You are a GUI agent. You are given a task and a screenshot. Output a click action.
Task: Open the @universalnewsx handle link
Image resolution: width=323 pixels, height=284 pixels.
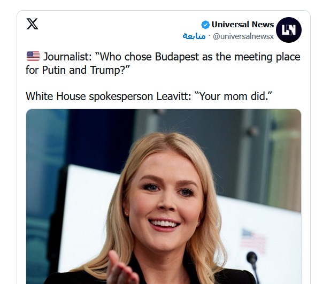243,36
